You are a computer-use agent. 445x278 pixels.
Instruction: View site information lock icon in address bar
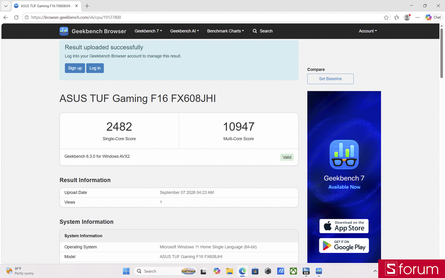27,17
